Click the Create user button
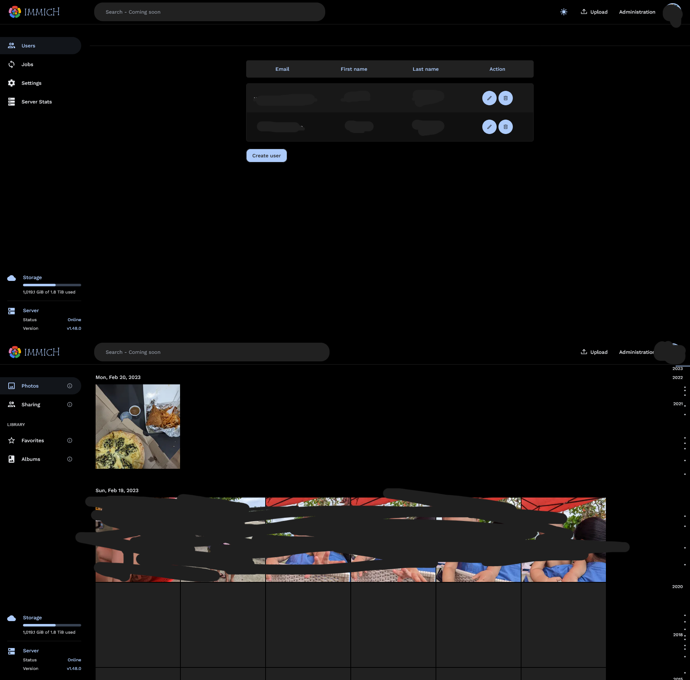The width and height of the screenshot is (690, 680). point(266,156)
